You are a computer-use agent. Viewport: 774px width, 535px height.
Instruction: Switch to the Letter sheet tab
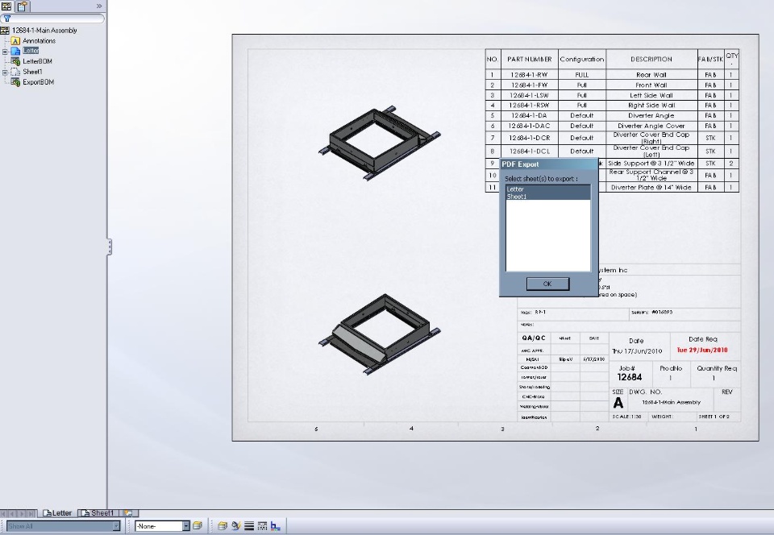[58, 513]
